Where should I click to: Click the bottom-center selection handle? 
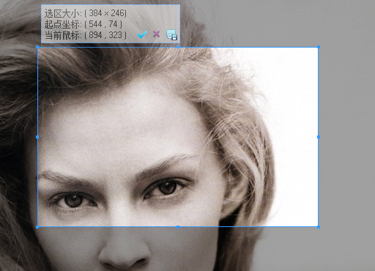[x=178, y=227]
